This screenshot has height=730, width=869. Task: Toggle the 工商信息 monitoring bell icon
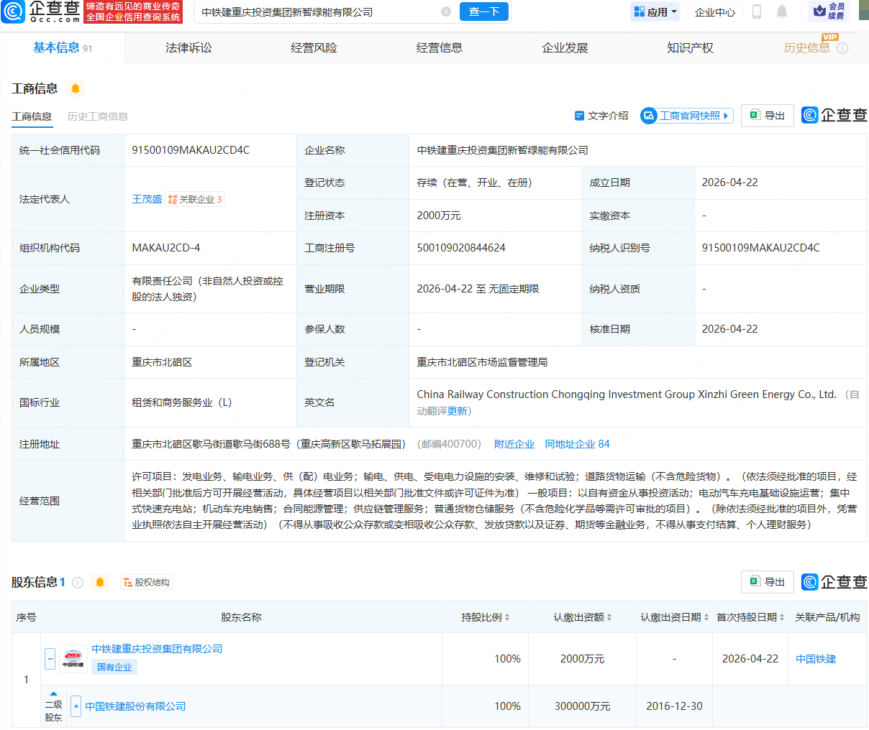tap(76, 88)
